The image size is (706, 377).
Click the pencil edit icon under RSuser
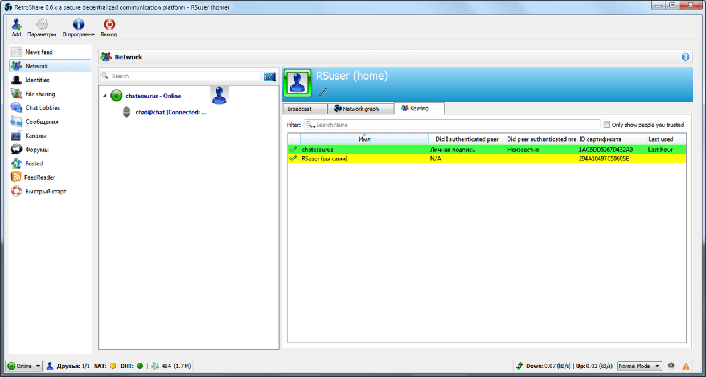pos(323,92)
